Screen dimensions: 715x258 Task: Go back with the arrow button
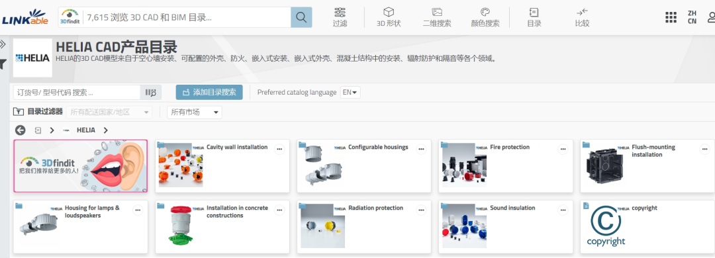pos(20,130)
